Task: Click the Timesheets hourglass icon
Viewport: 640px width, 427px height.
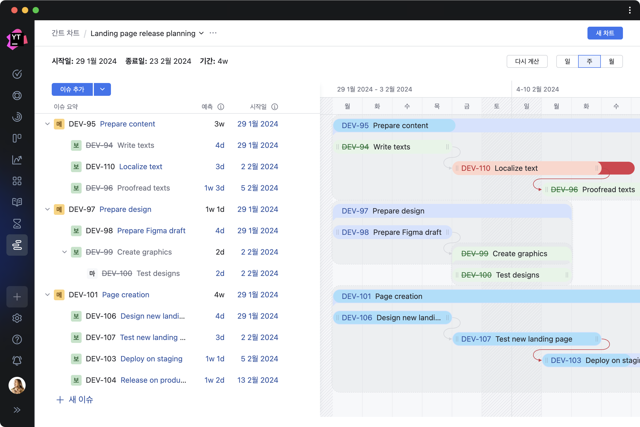Action: click(17, 224)
